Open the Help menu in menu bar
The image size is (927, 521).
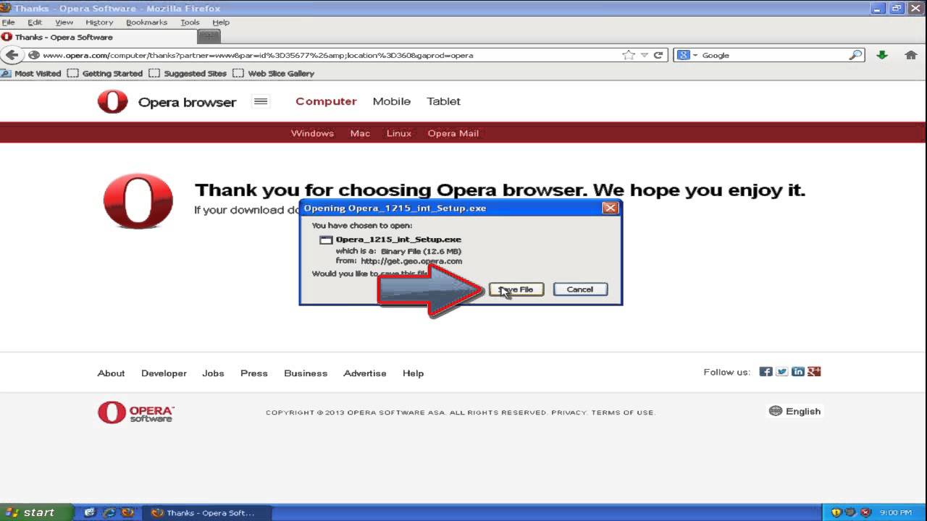click(221, 22)
